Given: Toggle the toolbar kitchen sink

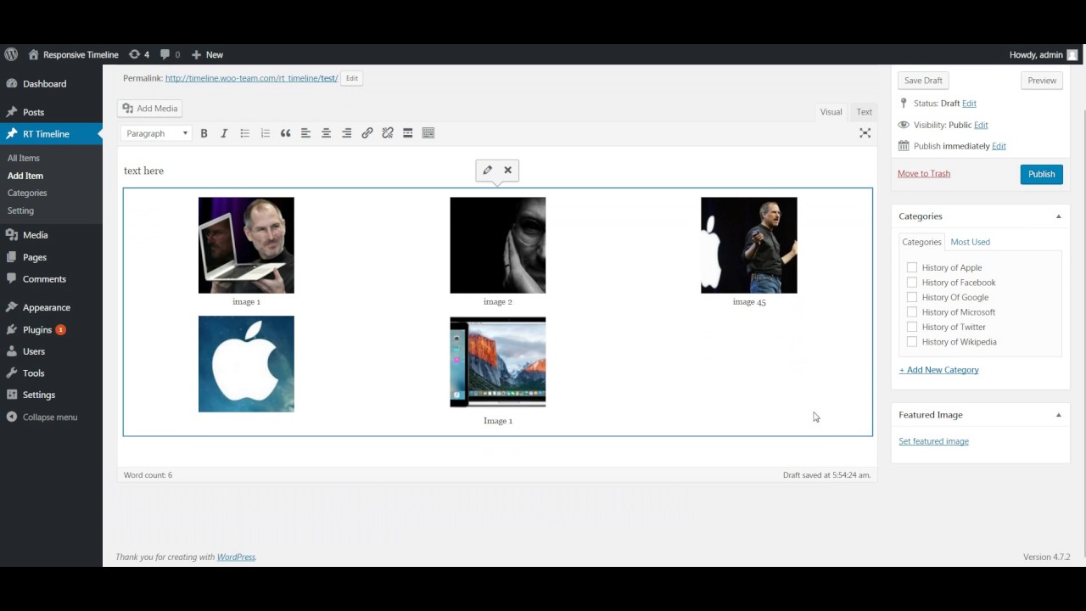Looking at the screenshot, I should pyautogui.click(x=428, y=133).
